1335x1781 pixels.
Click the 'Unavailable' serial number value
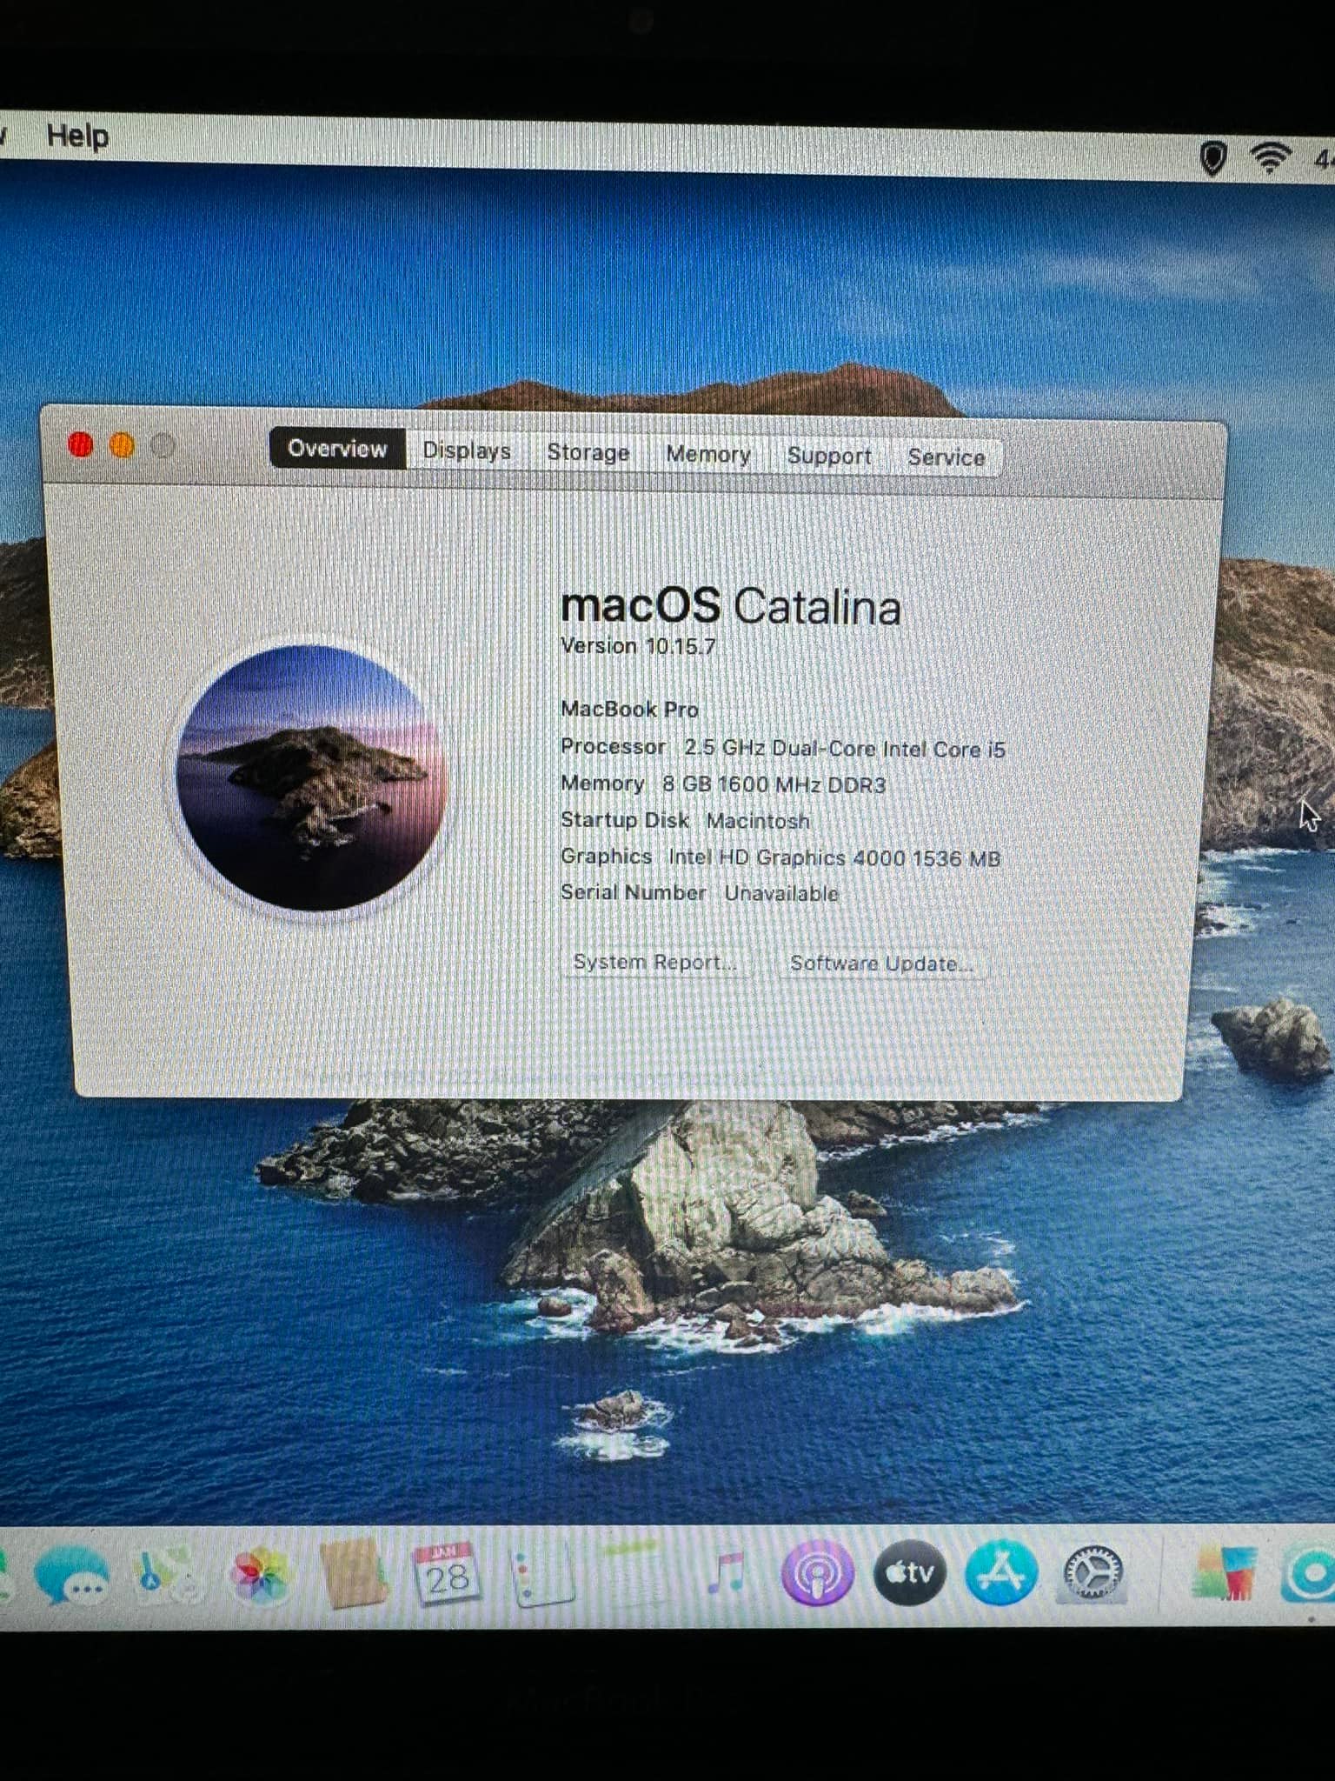tap(781, 893)
